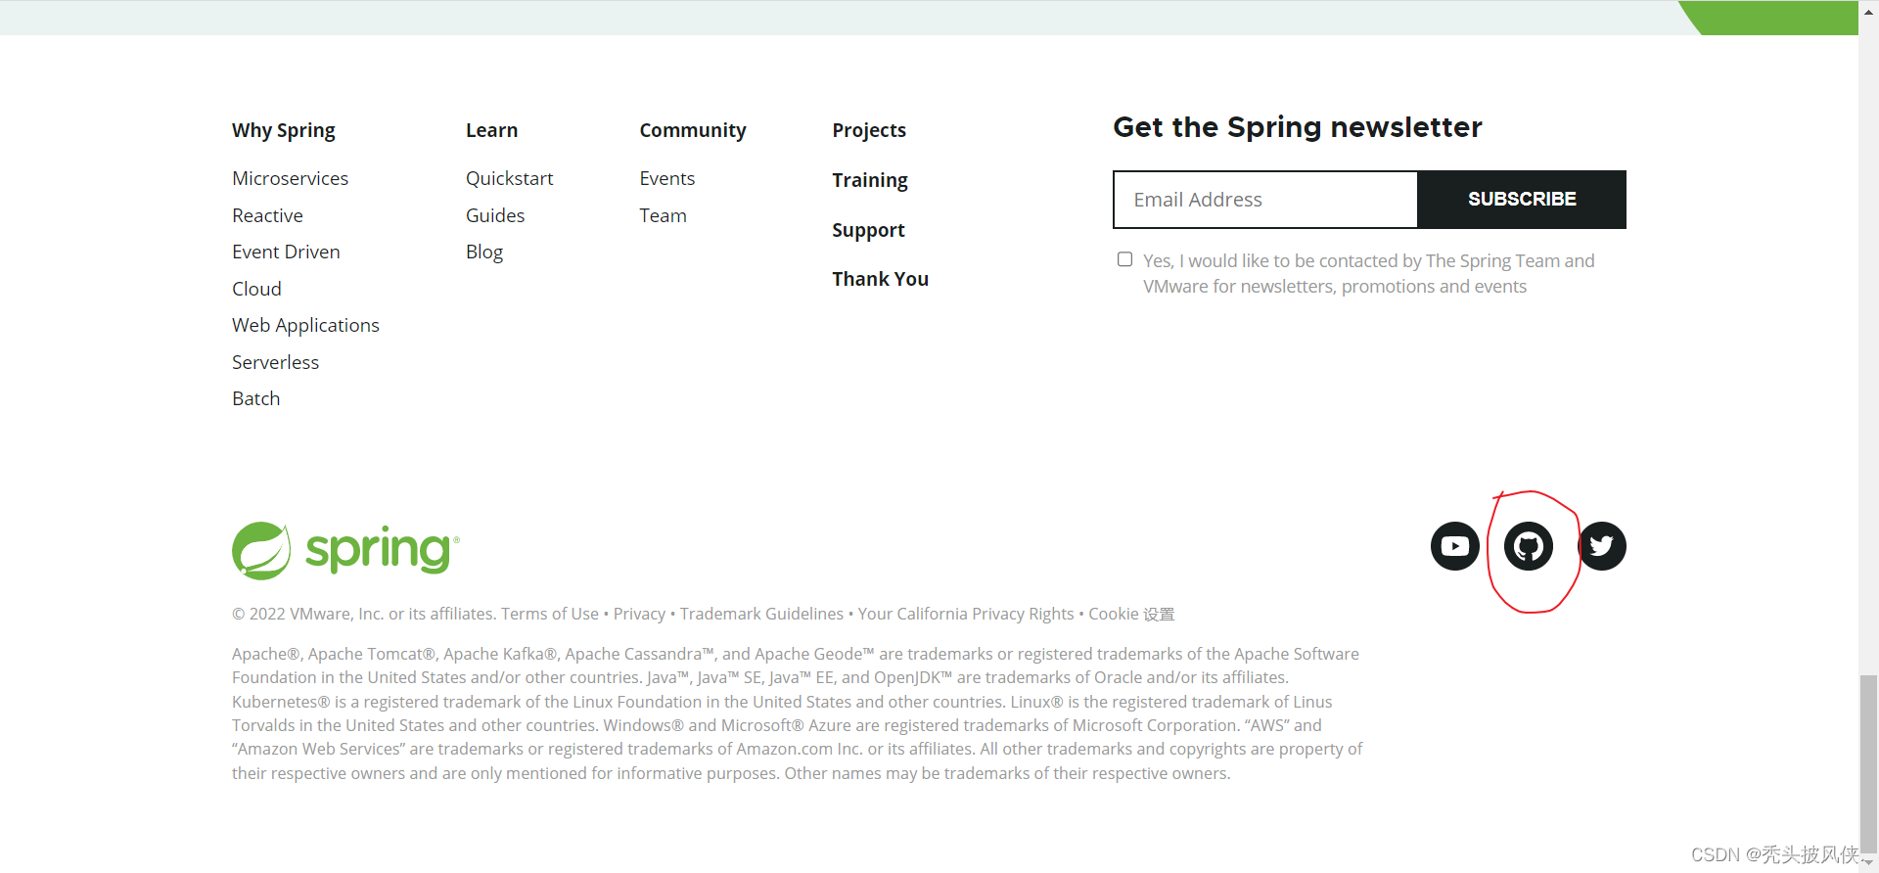Click the page vertical scrollbar thumb
The width and height of the screenshot is (1879, 873).
(x=1868, y=763)
